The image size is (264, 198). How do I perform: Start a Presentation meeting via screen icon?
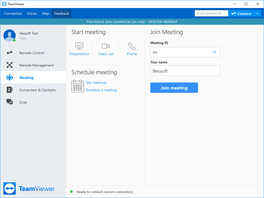coord(79,46)
